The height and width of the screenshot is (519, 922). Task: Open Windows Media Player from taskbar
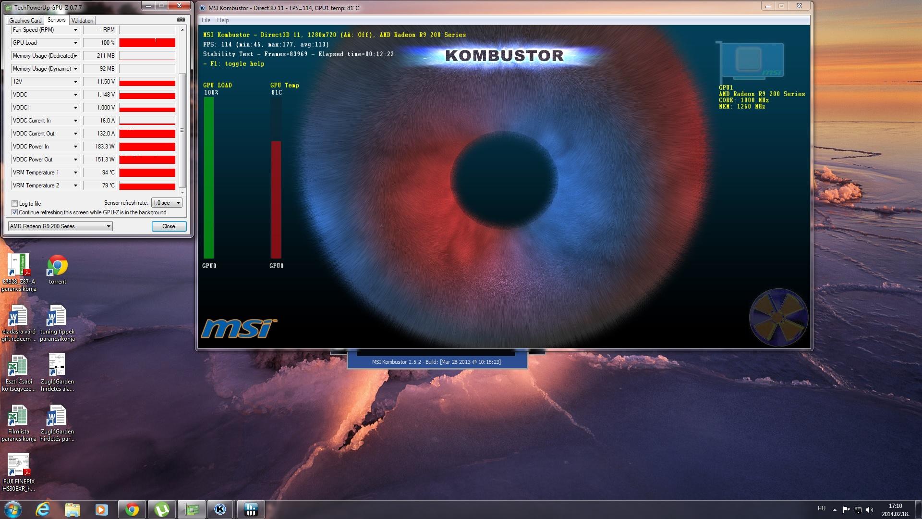(101, 509)
